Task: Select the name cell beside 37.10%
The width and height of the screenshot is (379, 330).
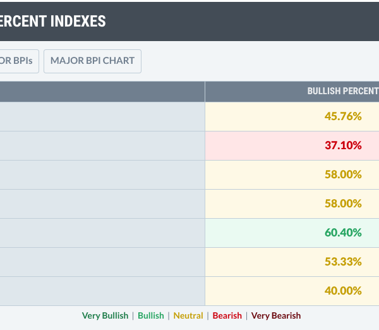Action: coord(102,145)
